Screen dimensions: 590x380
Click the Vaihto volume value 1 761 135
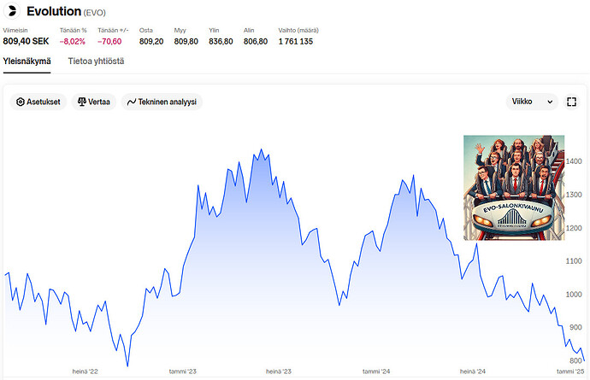pos(295,41)
